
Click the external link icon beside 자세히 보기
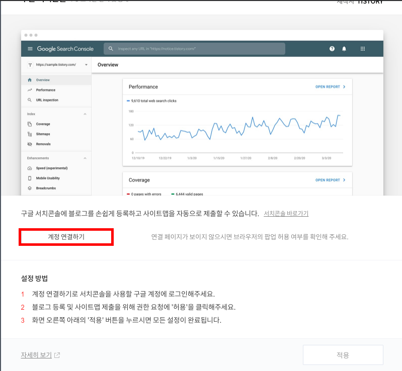[57, 355]
